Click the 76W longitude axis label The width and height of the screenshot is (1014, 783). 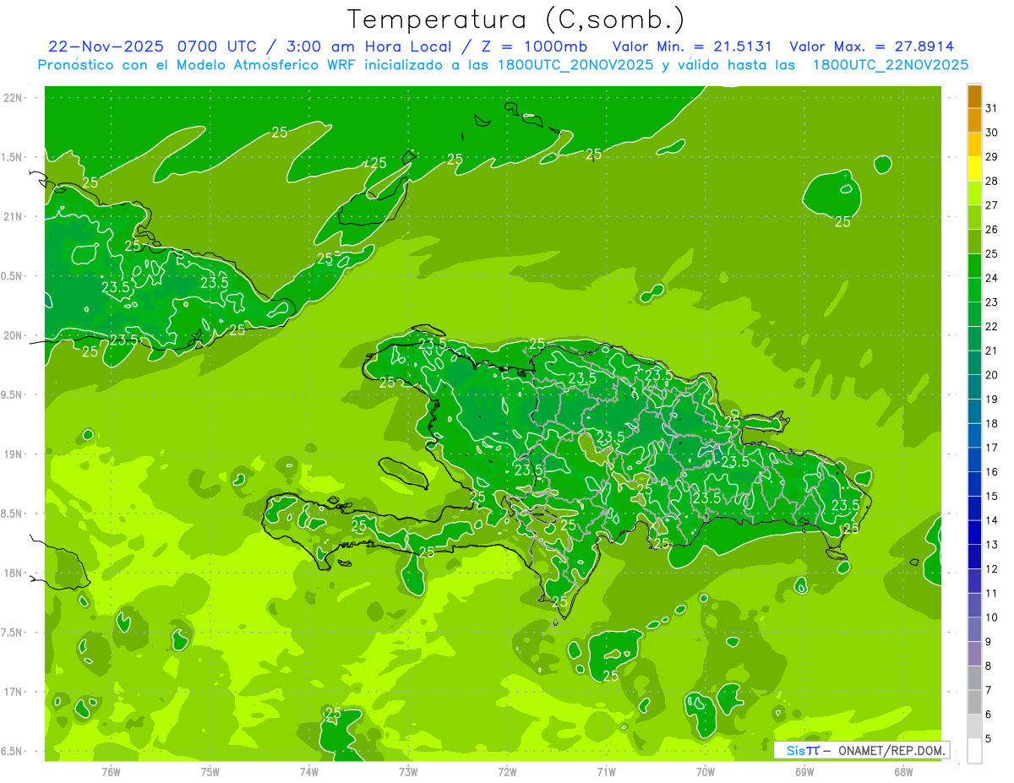pos(111,772)
